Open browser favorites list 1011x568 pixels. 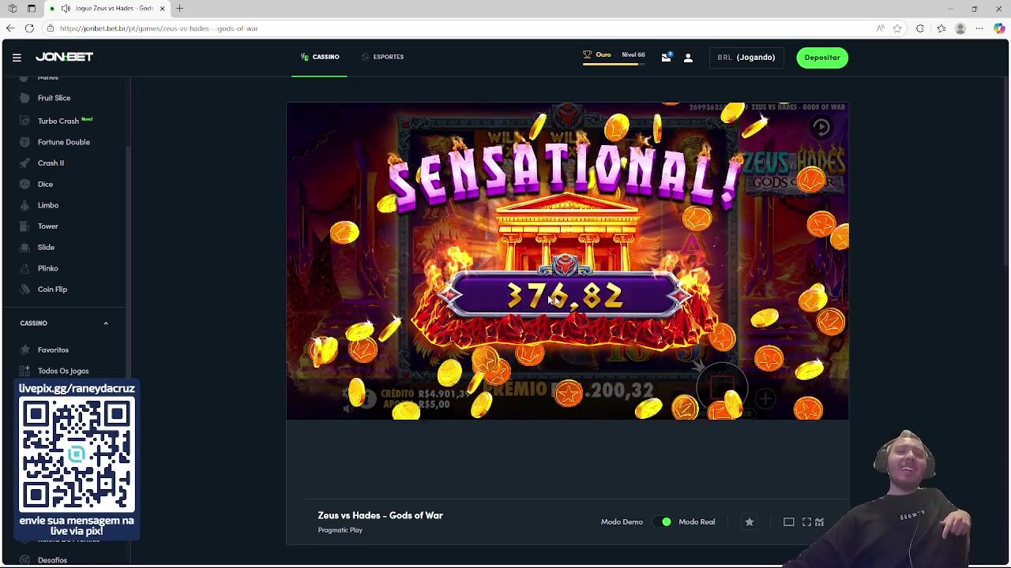pos(941,28)
